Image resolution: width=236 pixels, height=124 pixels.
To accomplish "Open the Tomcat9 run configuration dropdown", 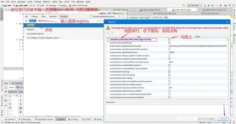I will pyautogui.click(x=194, y=5).
